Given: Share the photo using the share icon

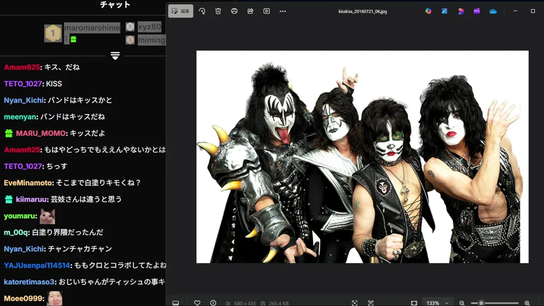Looking at the screenshot, I should pyautogui.click(x=250, y=11).
